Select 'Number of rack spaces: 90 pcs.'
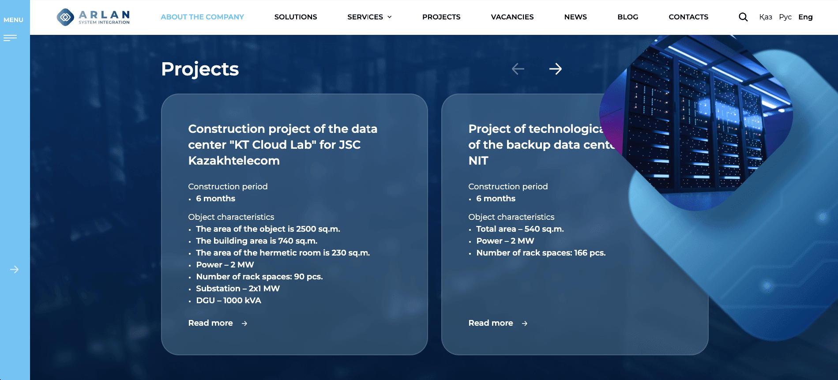Screen dimensions: 838x380 [259, 277]
